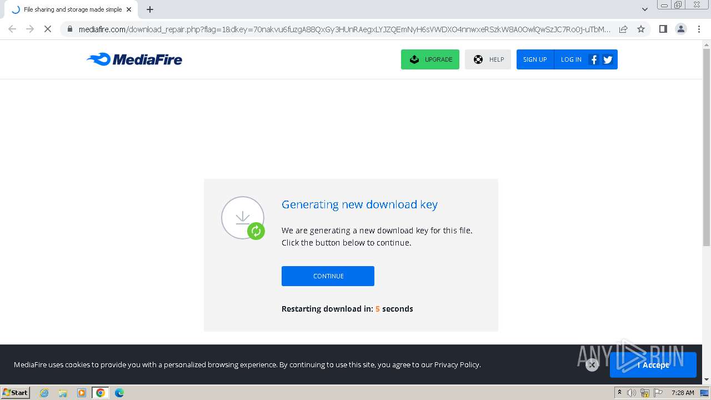Switch to Chrome in taskbar
The image size is (711, 400).
101,393
